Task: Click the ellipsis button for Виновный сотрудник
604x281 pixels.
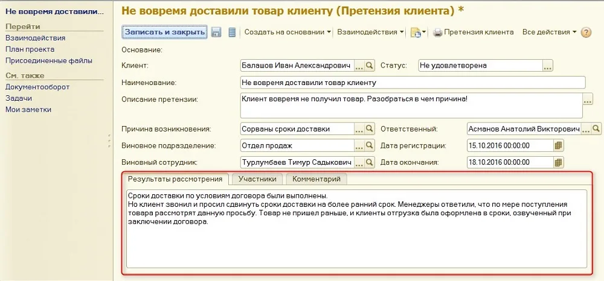Action: click(x=359, y=162)
